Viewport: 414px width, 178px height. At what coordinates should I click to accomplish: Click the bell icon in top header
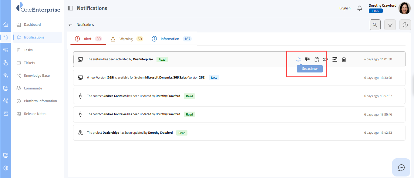360,8
